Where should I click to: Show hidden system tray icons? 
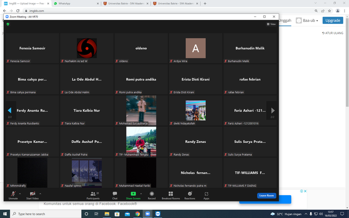pyautogui.click(x=306, y=214)
